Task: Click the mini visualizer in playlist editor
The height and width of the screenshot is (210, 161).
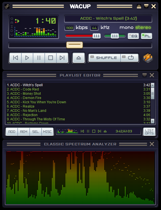Action: click(x=68, y=131)
